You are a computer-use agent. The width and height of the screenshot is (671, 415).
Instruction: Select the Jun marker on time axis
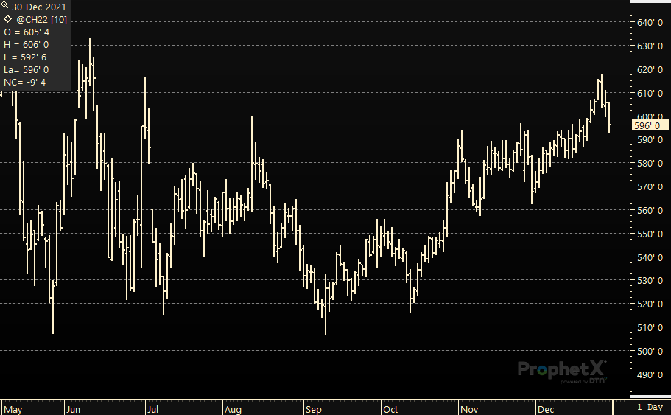tap(73, 409)
